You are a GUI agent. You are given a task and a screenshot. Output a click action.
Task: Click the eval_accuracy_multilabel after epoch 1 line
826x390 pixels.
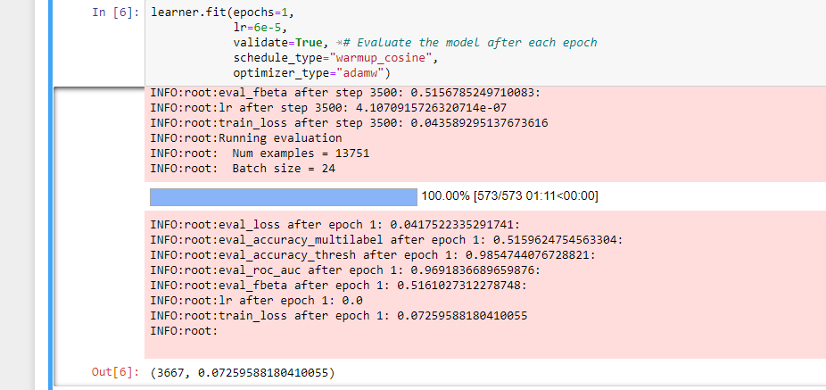tap(386, 240)
